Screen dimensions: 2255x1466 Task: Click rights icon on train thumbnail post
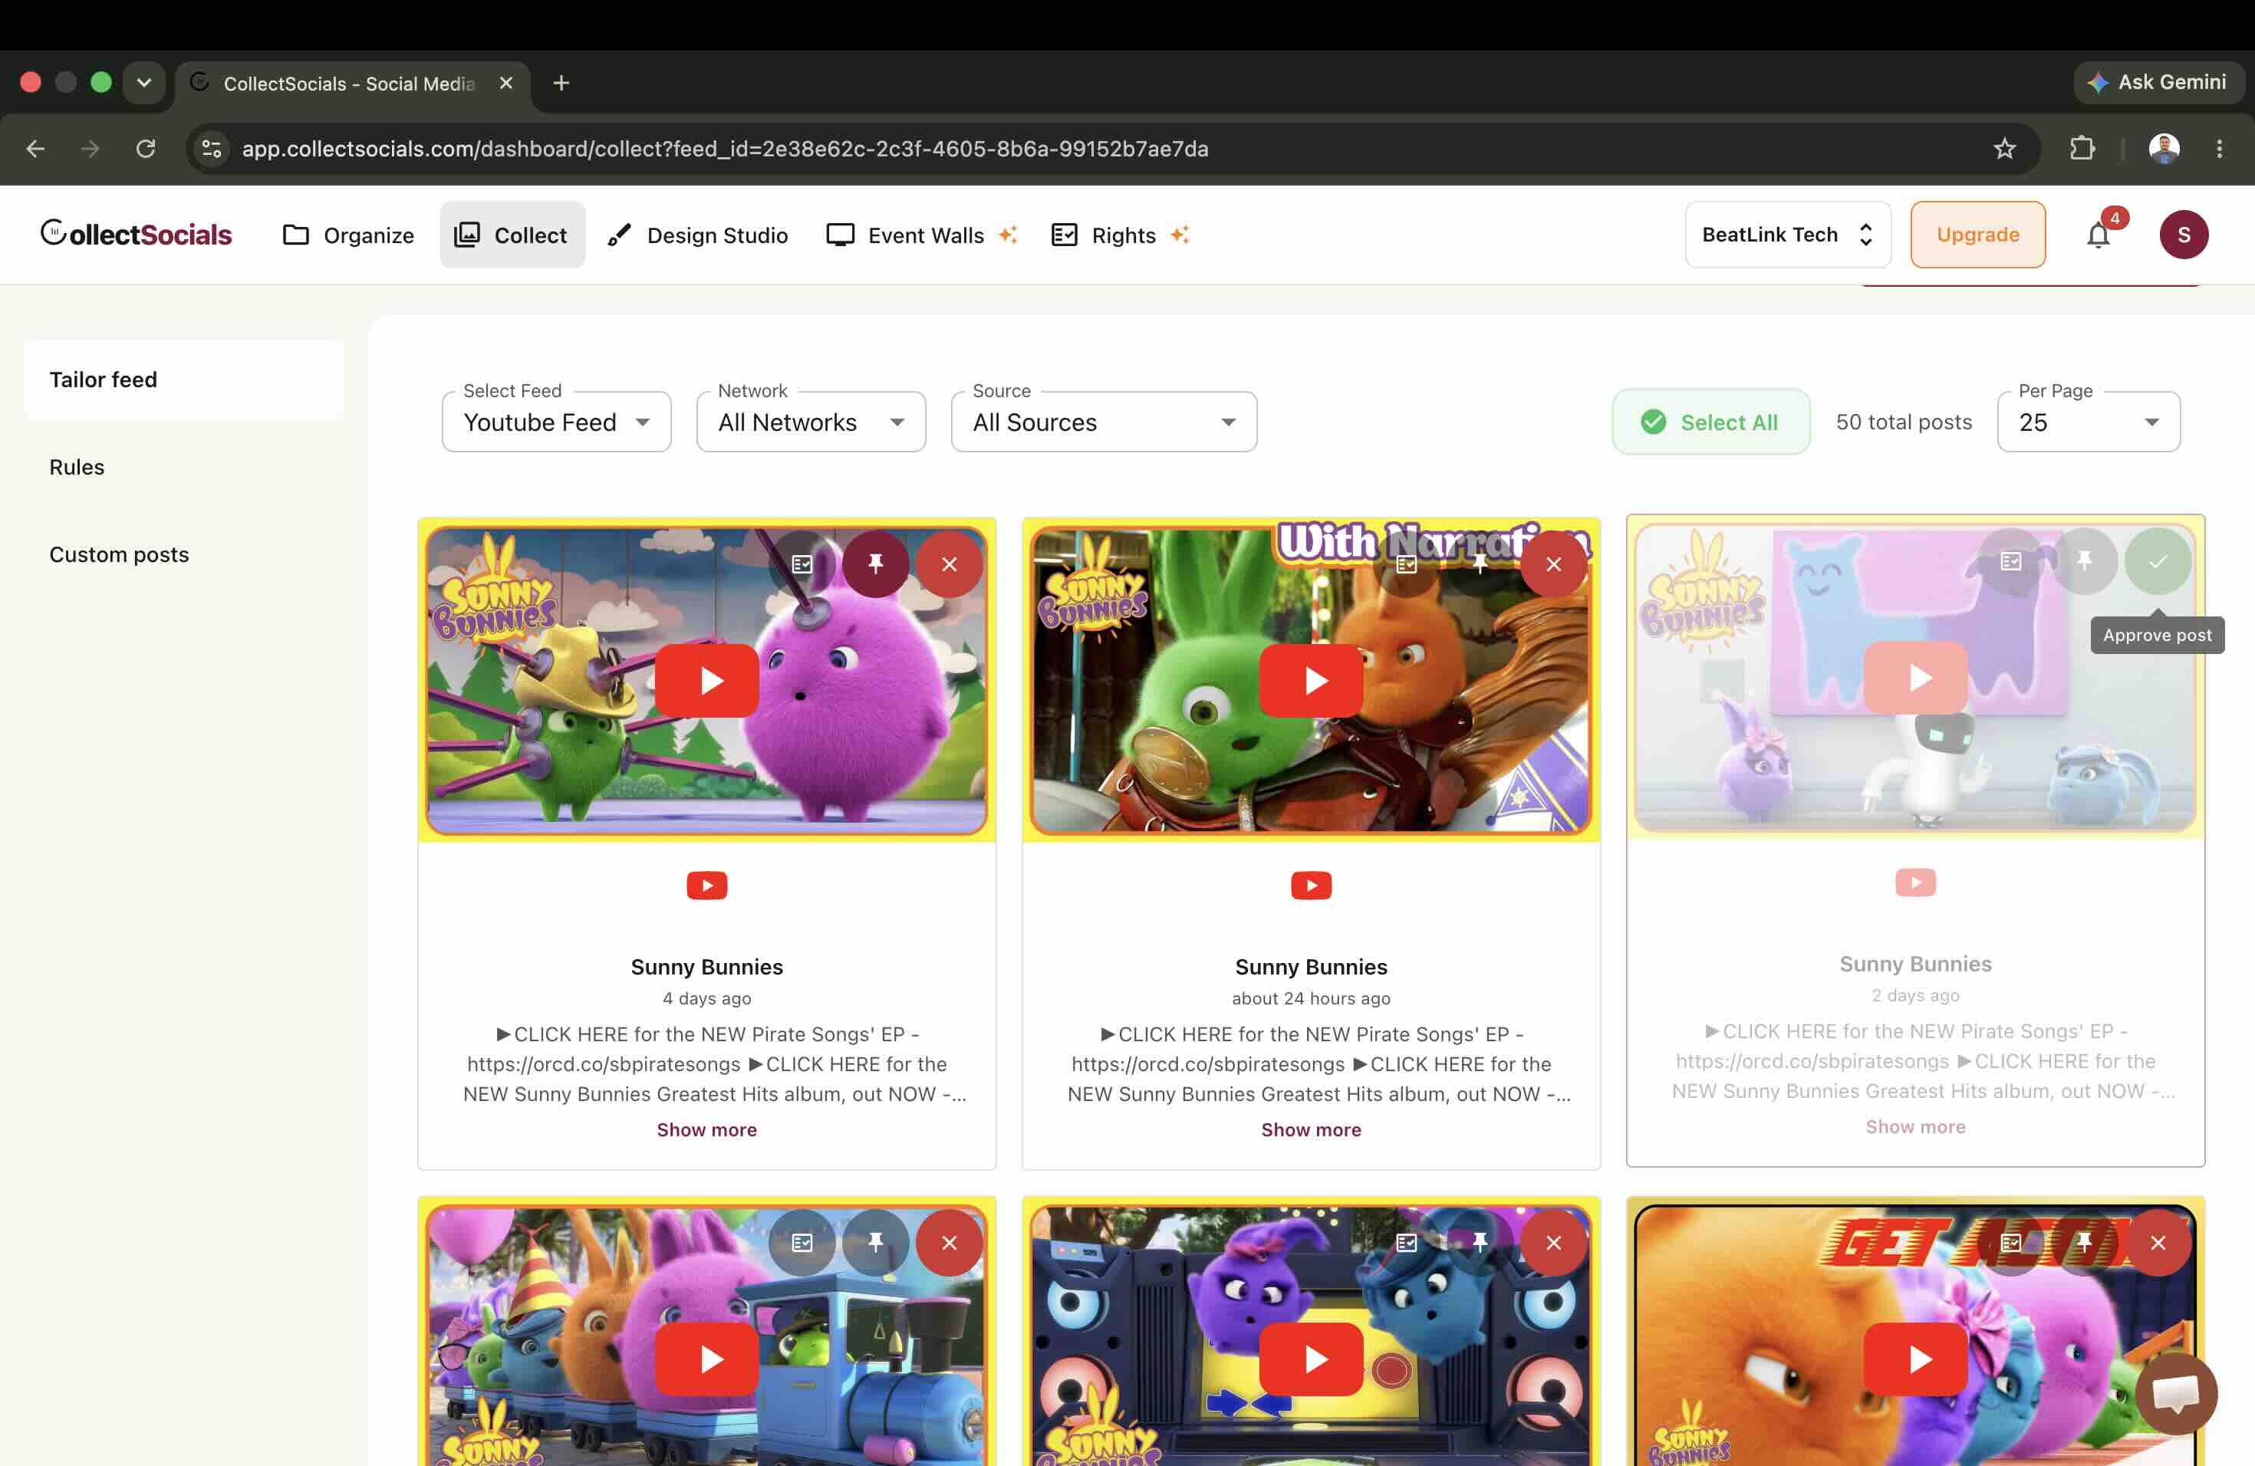pos(802,1243)
